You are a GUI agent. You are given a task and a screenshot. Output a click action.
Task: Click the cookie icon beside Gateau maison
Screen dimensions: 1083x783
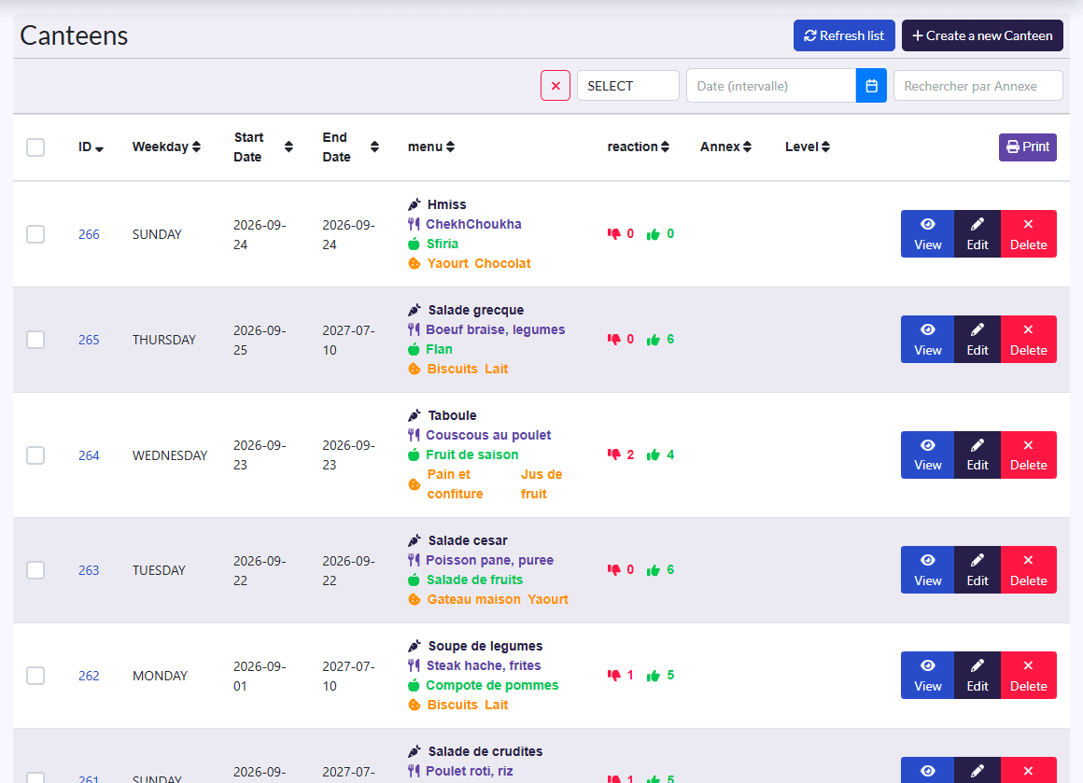click(x=415, y=599)
